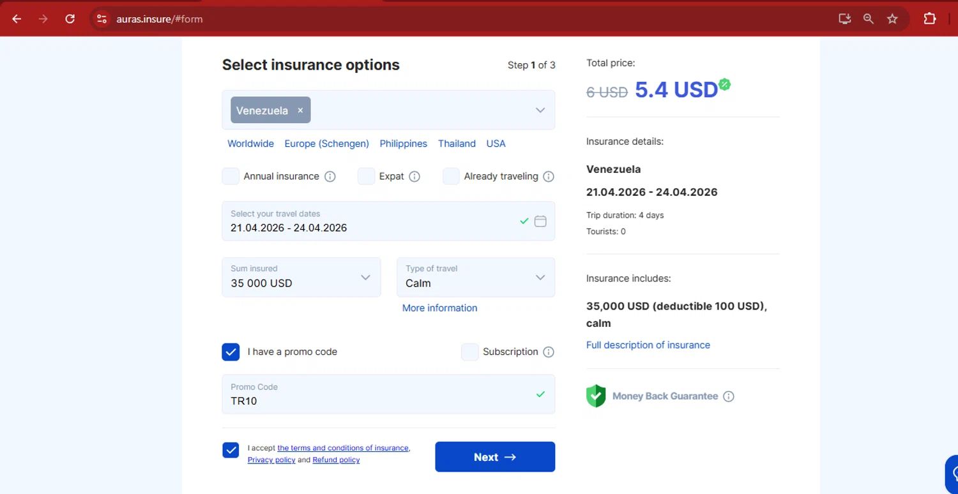Click the crossed-out 6 USD price

click(607, 93)
